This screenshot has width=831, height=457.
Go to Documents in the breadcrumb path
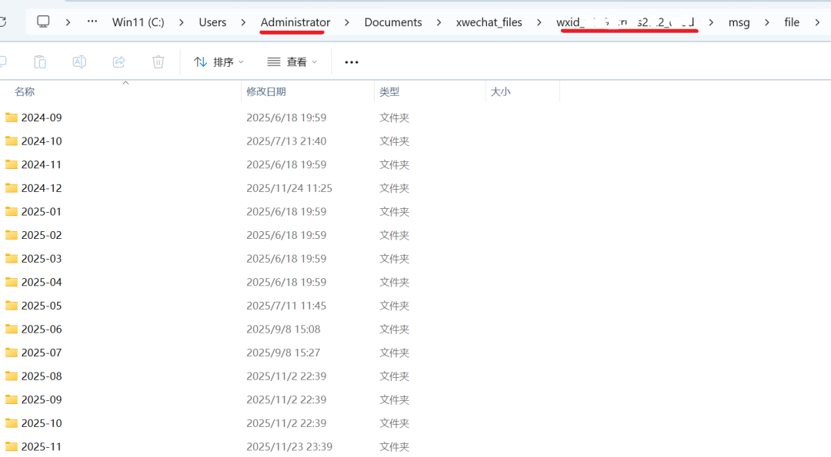click(x=392, y=22)
